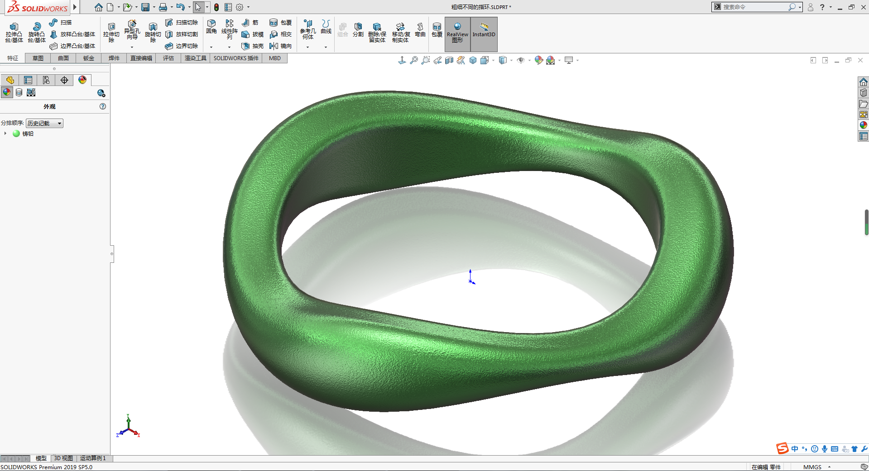The image size is (869, 471).
Task: Open the DisplayManager tab in left panel
Action: (82, 80)
